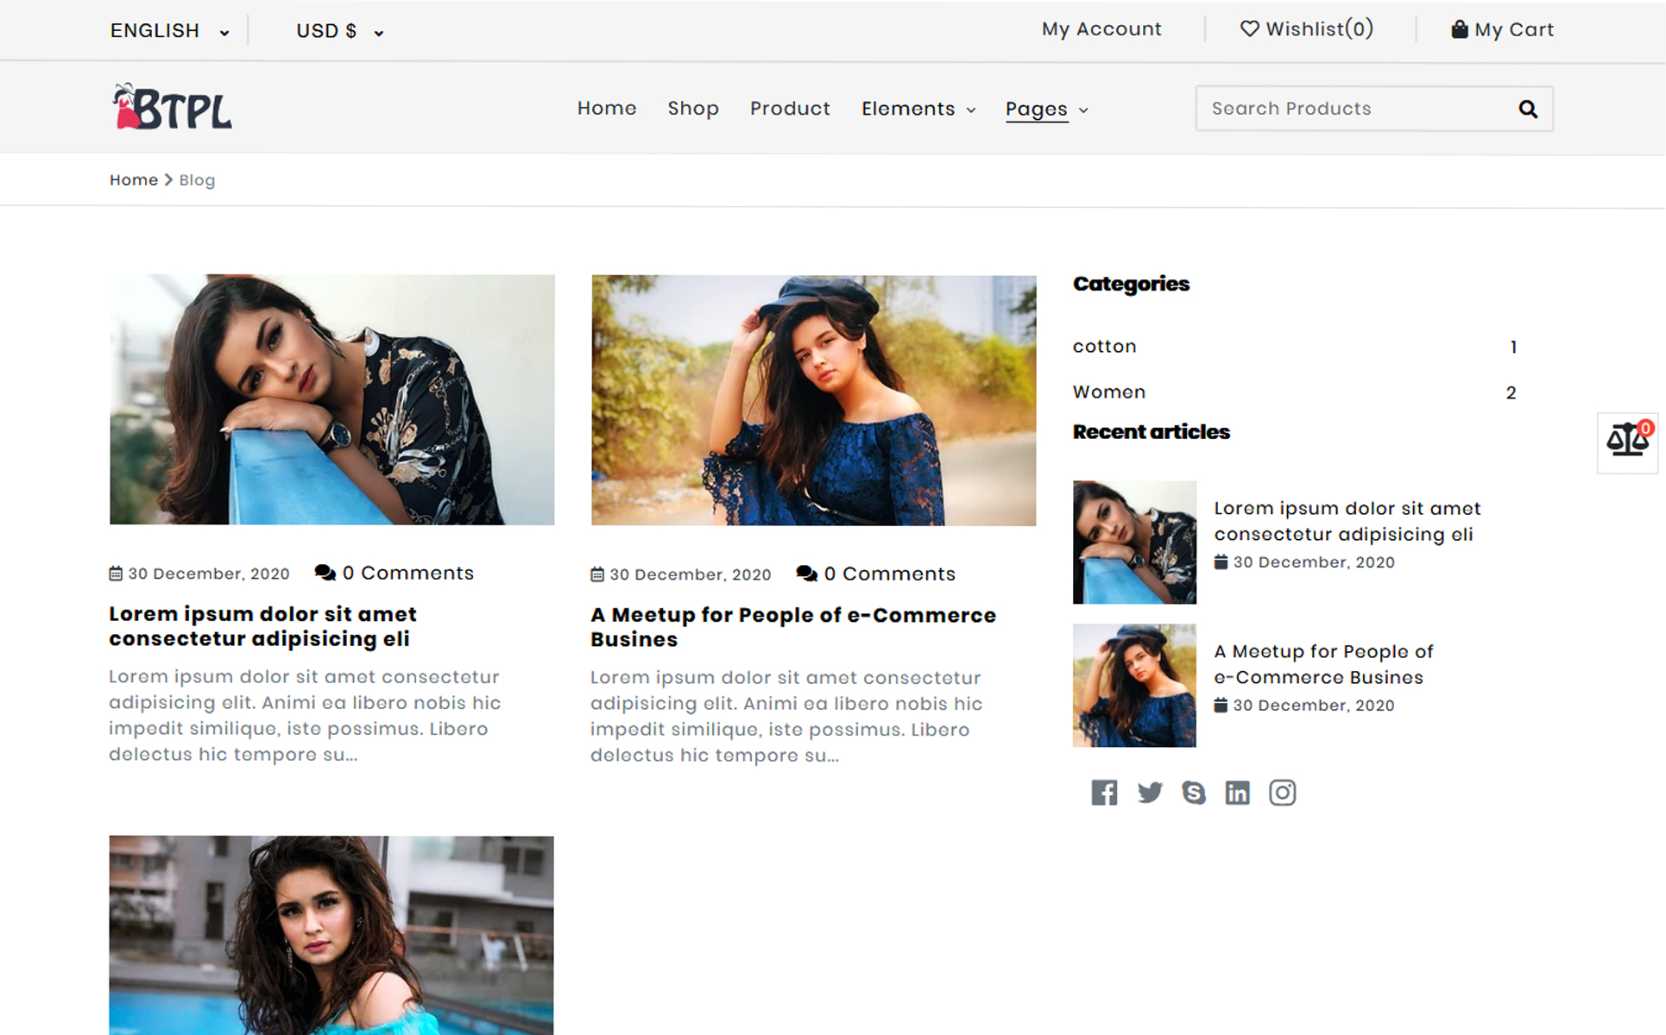Click the Recent articles heading
This screenshot has height=1035, width=1666.
[x=1151, y=431]
